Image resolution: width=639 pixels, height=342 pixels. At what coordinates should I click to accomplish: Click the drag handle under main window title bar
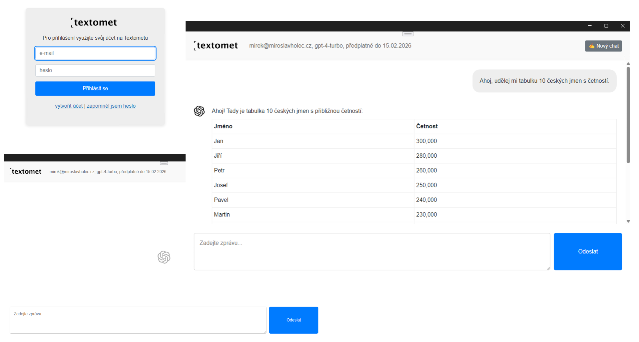(408, 34)
